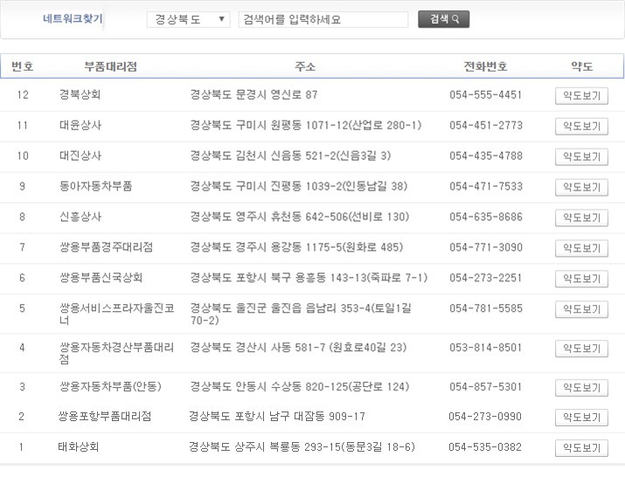Select dealer name 대진상사

click(x=80, y=156)
